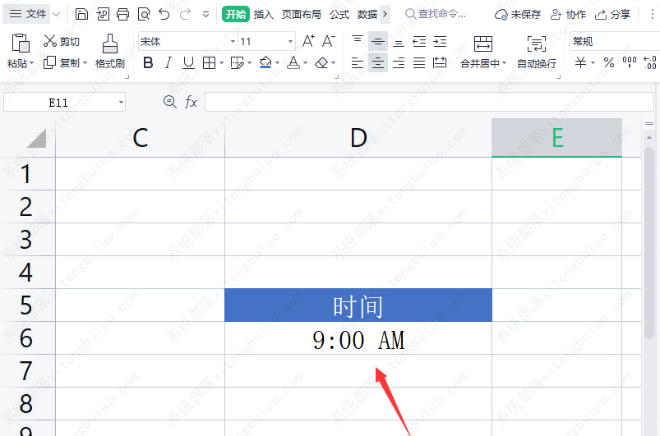Click the name box showing E11

[x=64, y=102]
